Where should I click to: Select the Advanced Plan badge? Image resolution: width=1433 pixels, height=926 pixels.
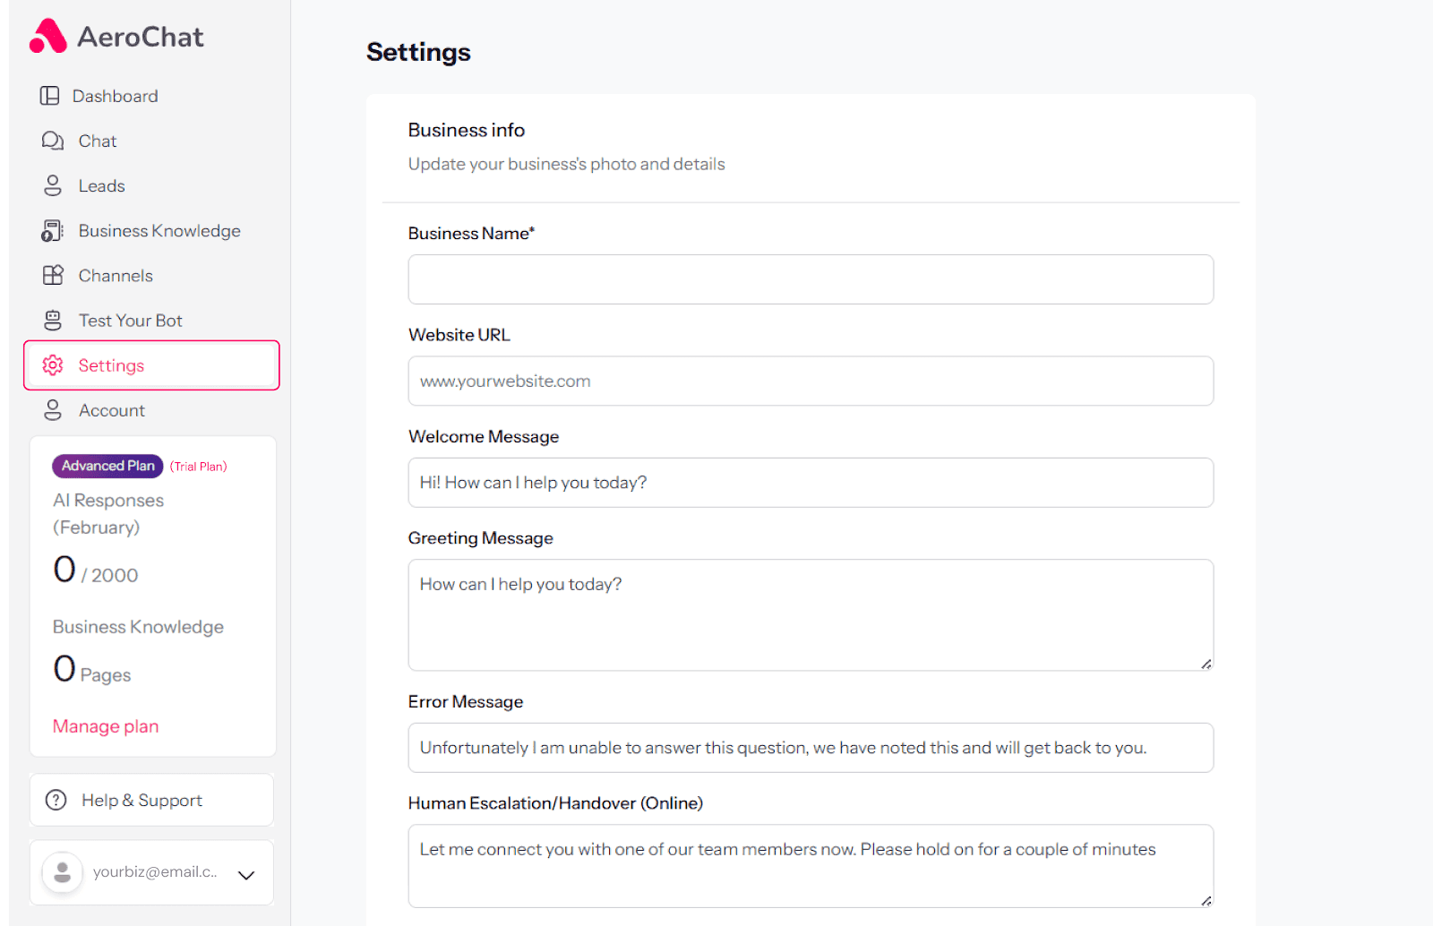pyautogui.click(x=107, y=466)
